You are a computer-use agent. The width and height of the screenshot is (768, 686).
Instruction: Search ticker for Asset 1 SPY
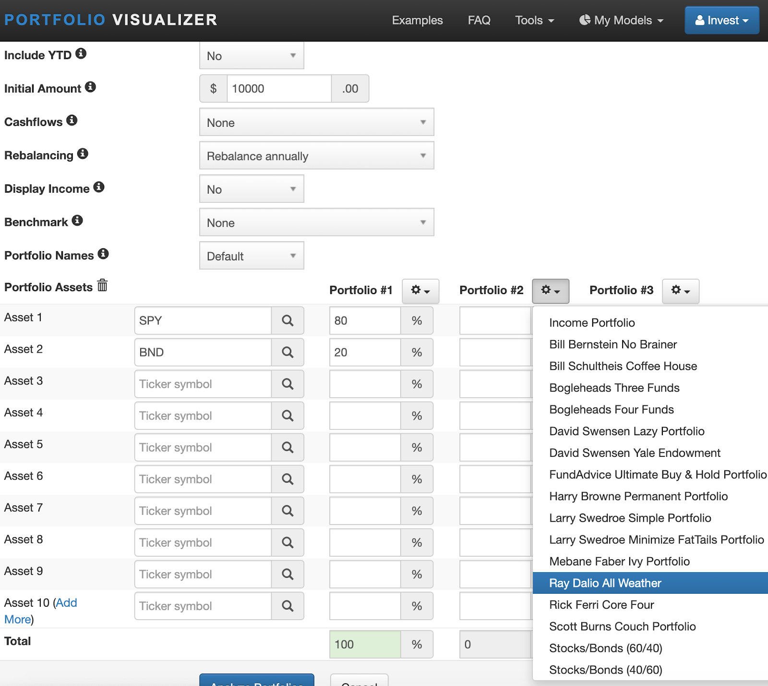coord(288,320)
